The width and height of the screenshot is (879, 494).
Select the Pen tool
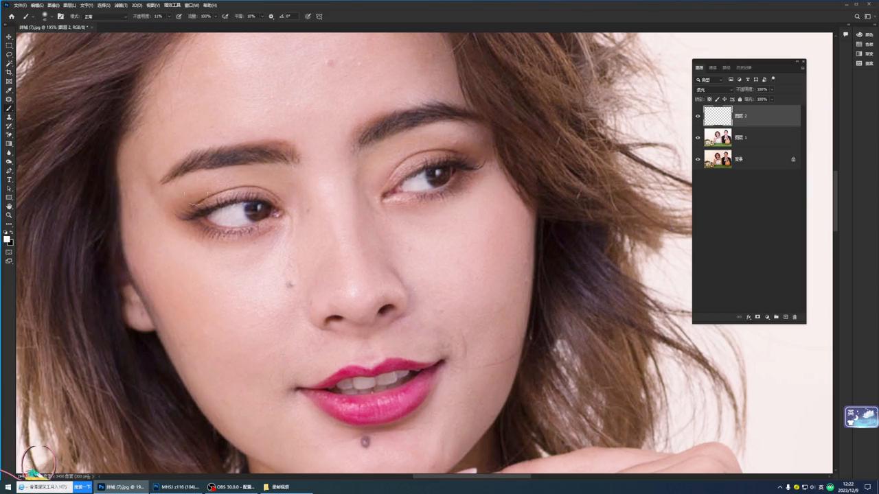click(x=9, y=171)
